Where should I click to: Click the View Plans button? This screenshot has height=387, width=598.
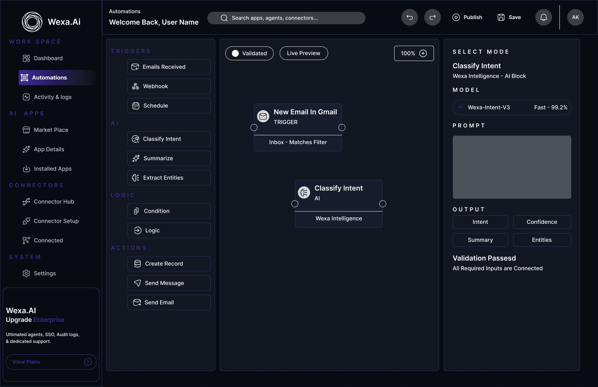51,362
